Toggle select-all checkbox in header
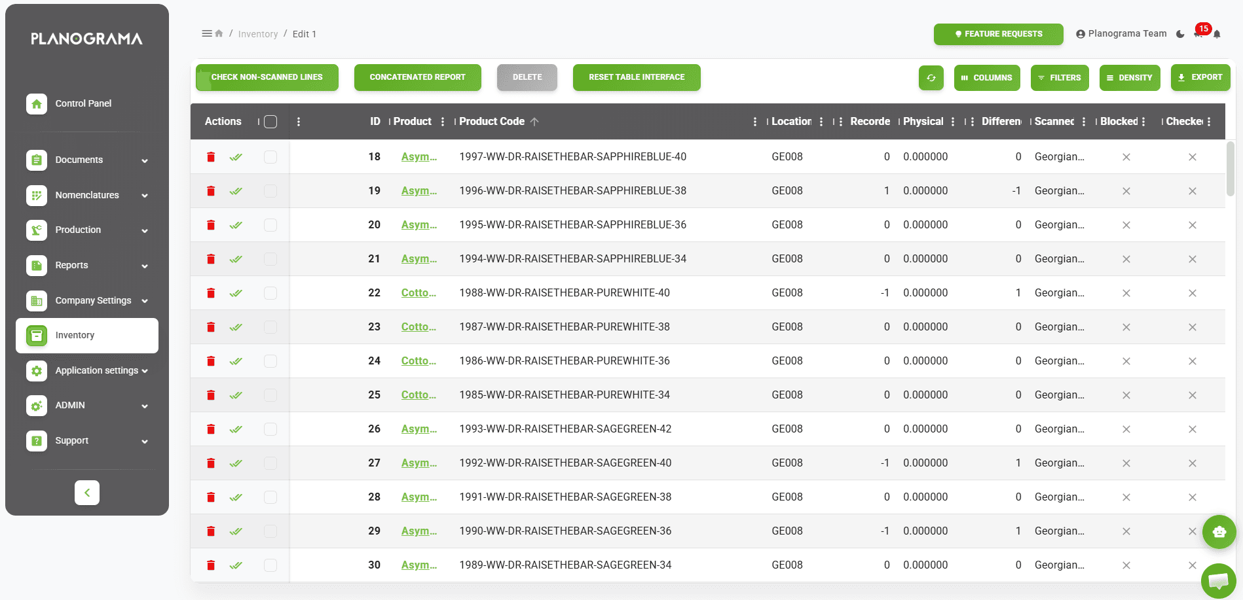 point(270,122)
